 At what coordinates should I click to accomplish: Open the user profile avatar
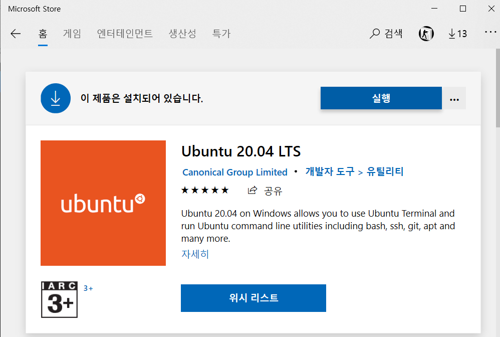point(426,34)
